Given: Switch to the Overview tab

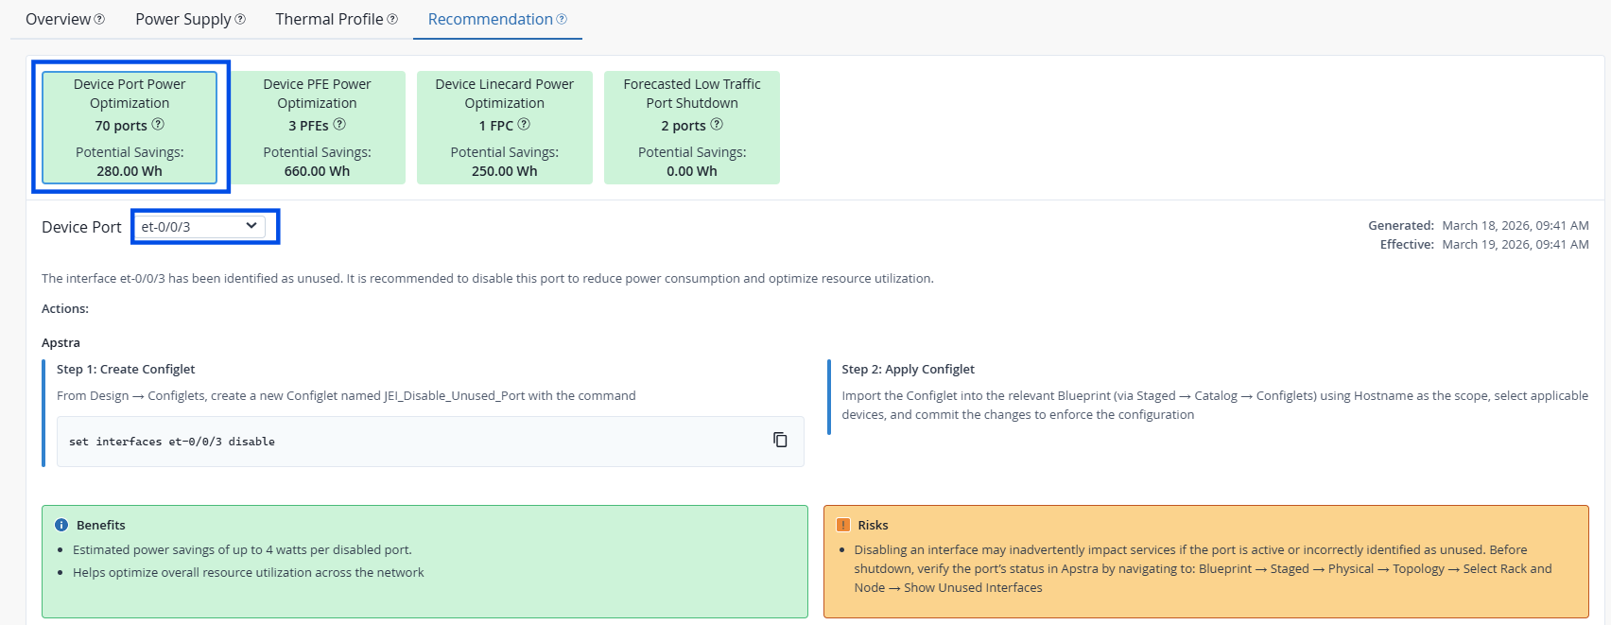Looking at the screenshot, I should pyautogui.click(x=58, y=20).
